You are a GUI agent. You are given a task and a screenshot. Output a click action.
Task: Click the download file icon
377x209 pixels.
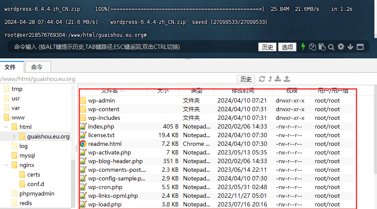[x=278, y=79]
